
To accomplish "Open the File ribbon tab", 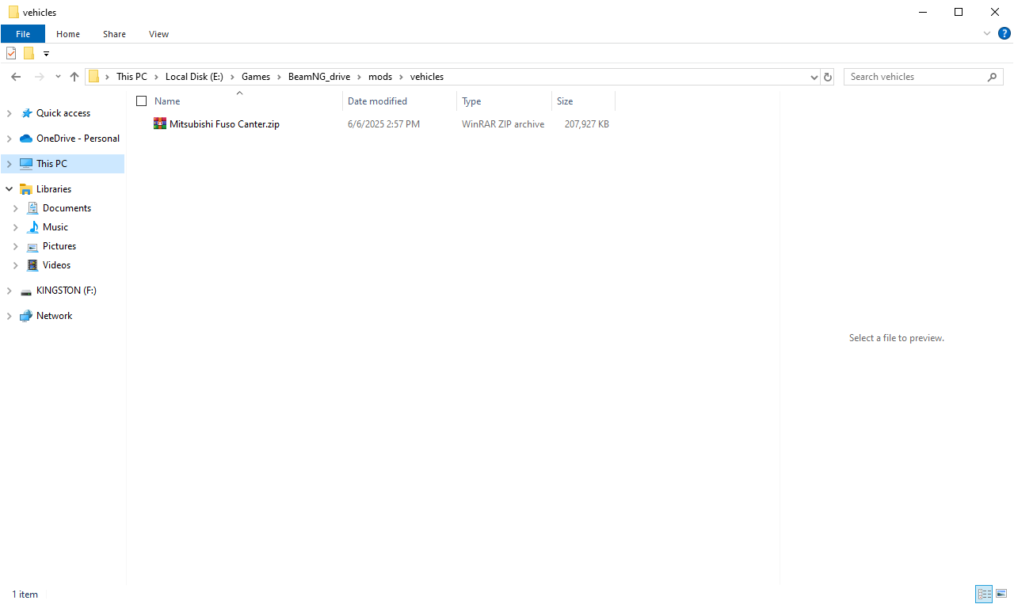I will 23,34.
